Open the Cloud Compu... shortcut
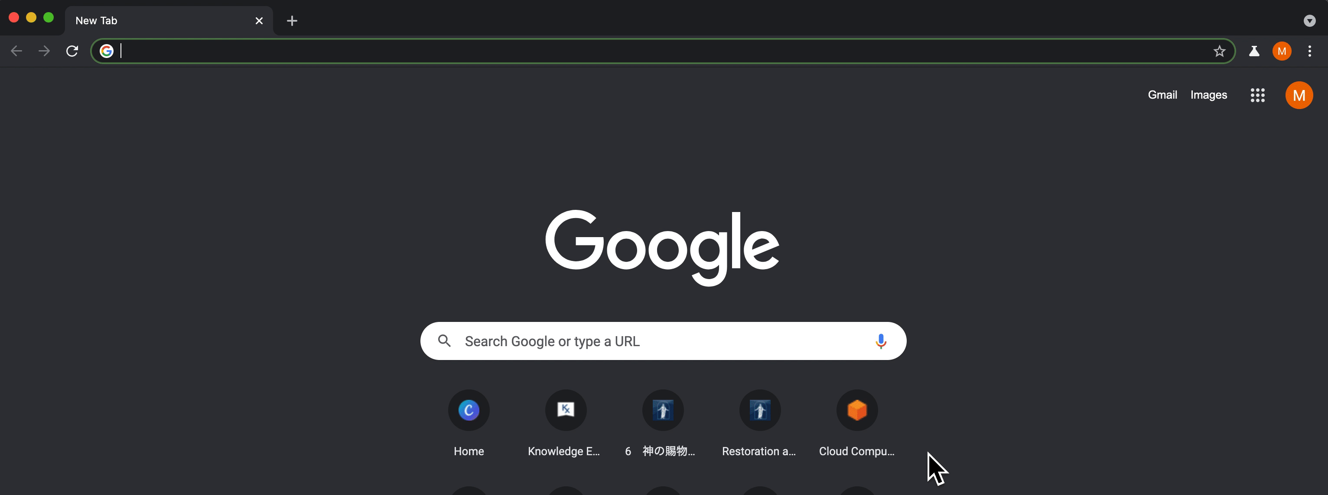 point(856,409)
